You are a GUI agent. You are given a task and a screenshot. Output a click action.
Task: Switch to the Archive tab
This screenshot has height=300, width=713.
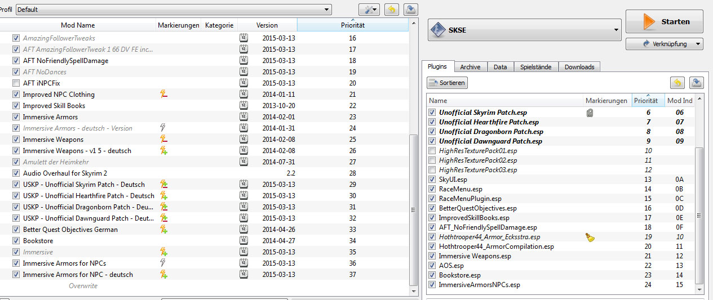coord(470,67)
